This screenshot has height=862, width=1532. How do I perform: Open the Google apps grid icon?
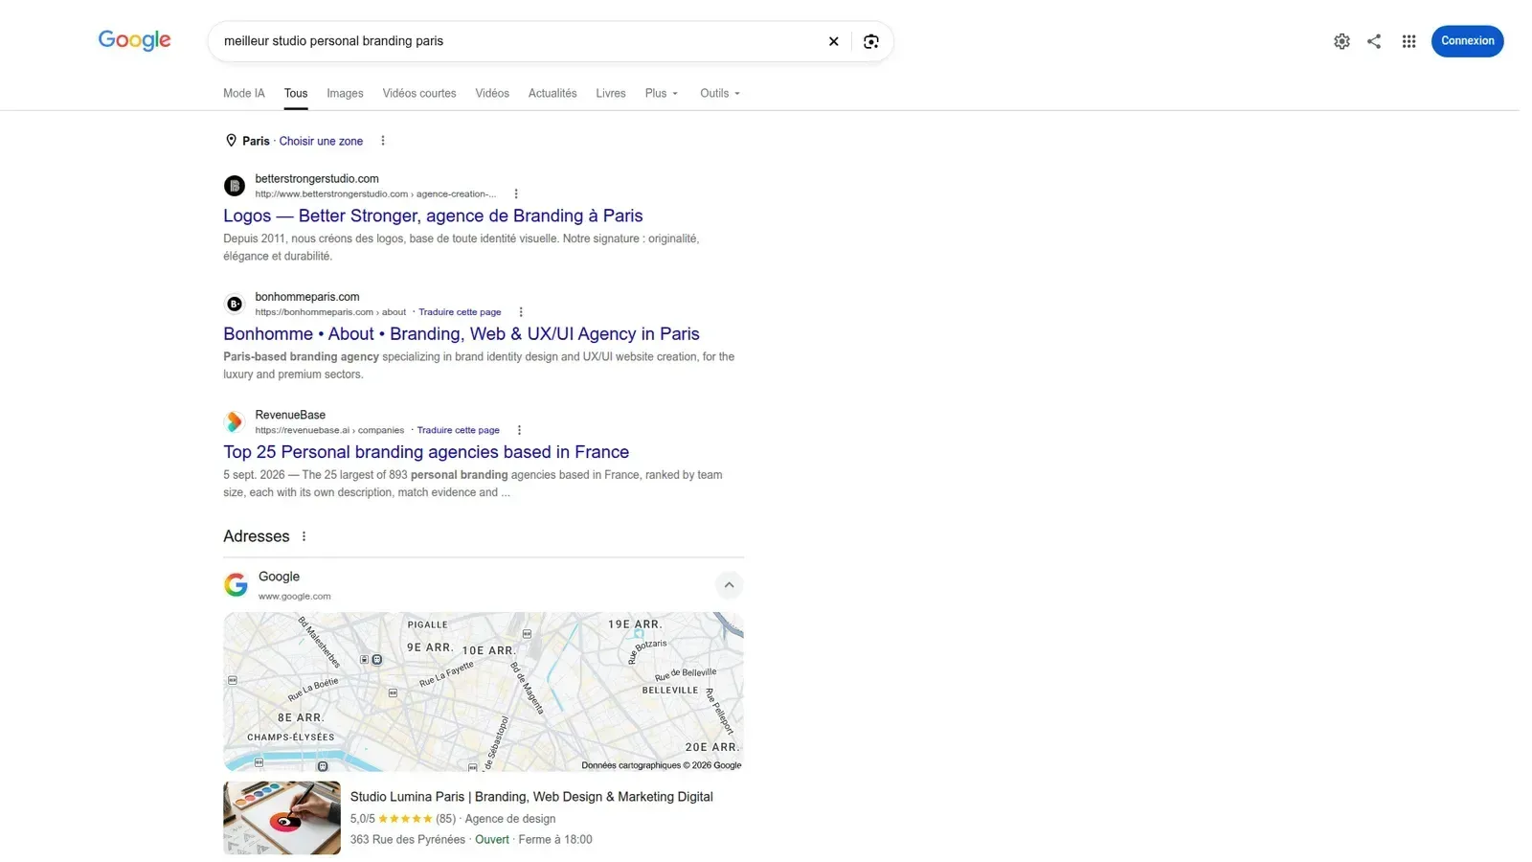point(1408,41)
